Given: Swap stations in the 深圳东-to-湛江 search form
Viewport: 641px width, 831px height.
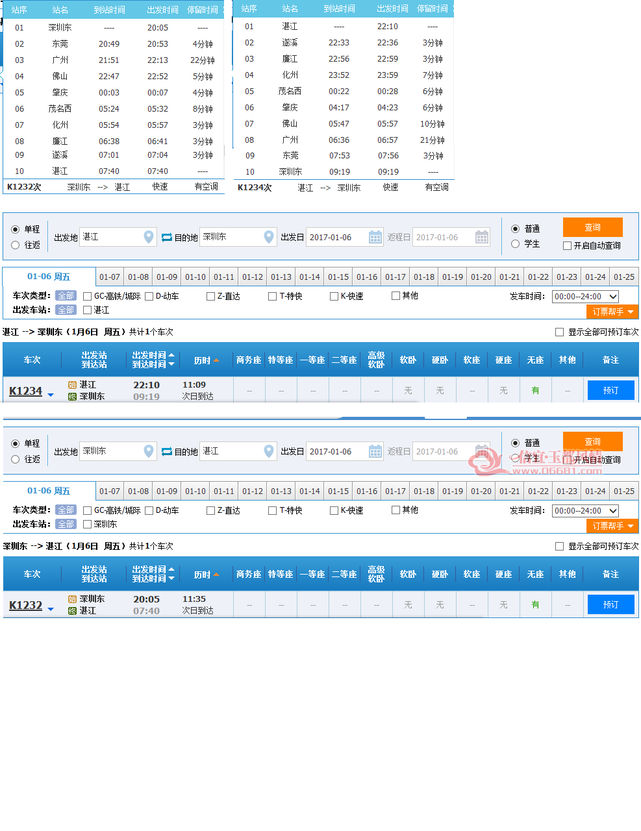Looking at the screenshot, I should point(167,452).
